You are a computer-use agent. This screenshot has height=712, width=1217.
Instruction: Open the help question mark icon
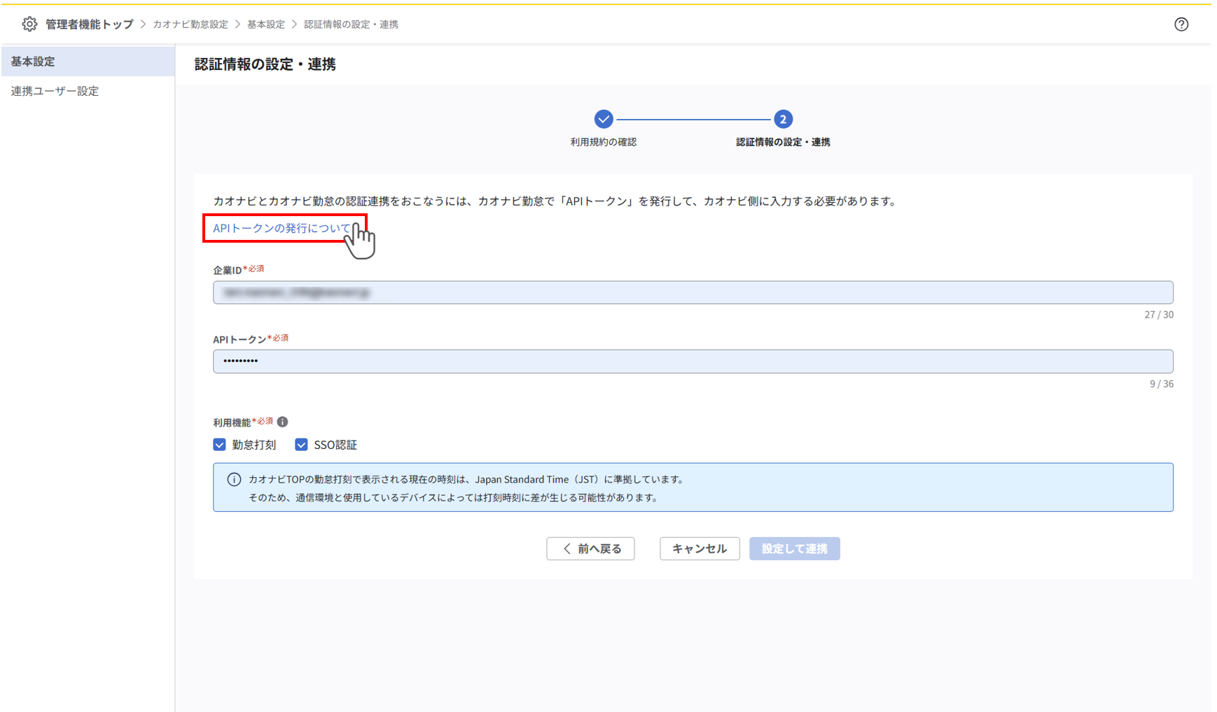[1181, 23]
